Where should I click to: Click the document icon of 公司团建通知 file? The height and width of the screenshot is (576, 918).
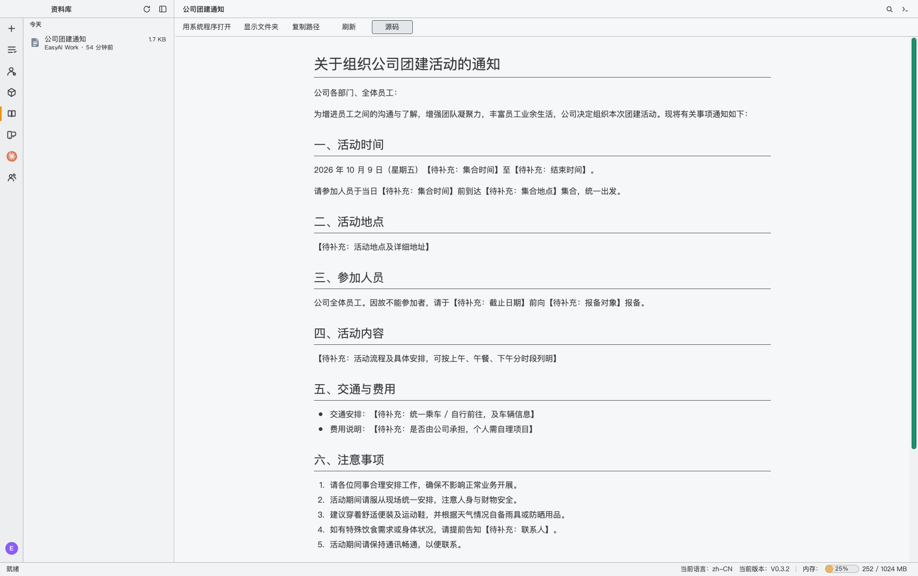point(35,43)
